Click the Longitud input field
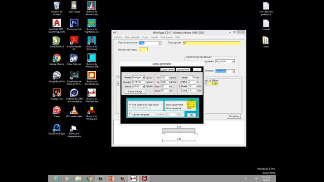Screen dimensions: 324x182 [192, 82]
